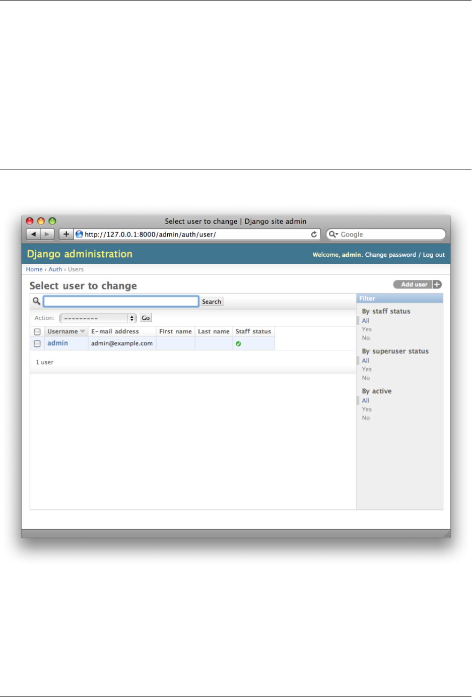This screenshot has width=472, height=697.
Task: Click the admin@example.com email cell
Action: pos(122,343)
